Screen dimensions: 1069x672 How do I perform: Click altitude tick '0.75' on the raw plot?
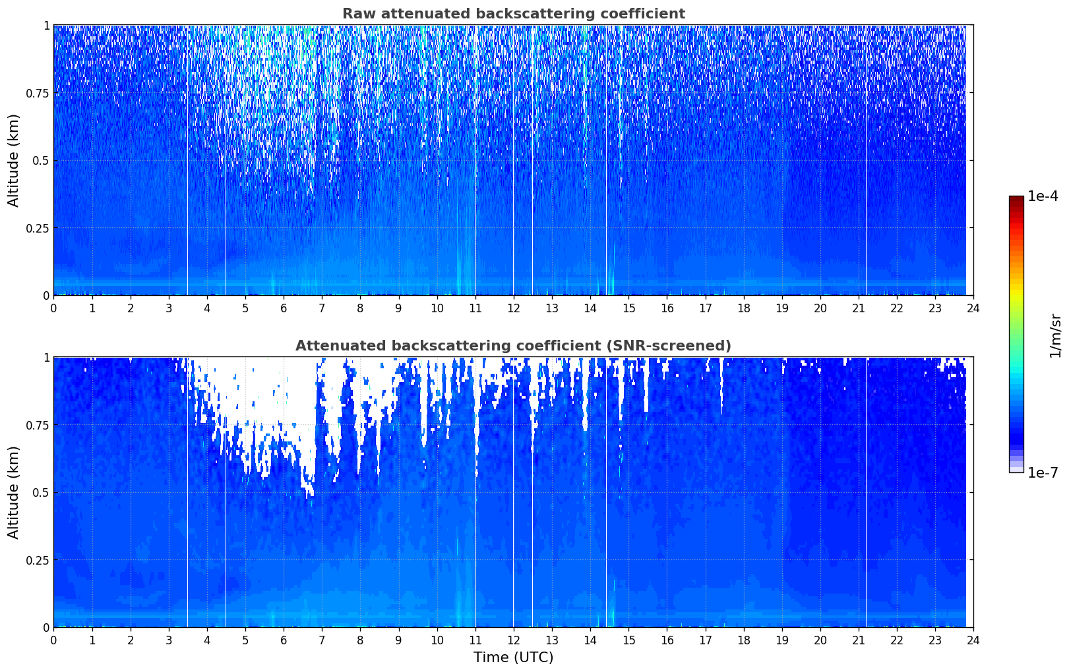coord(38,93)
